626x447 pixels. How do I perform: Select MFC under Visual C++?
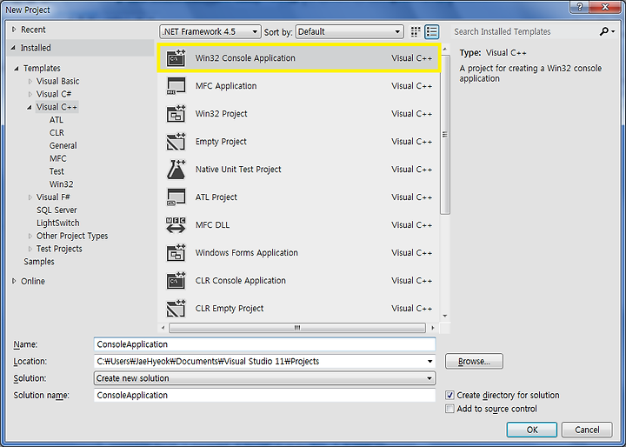coord(58,158)
